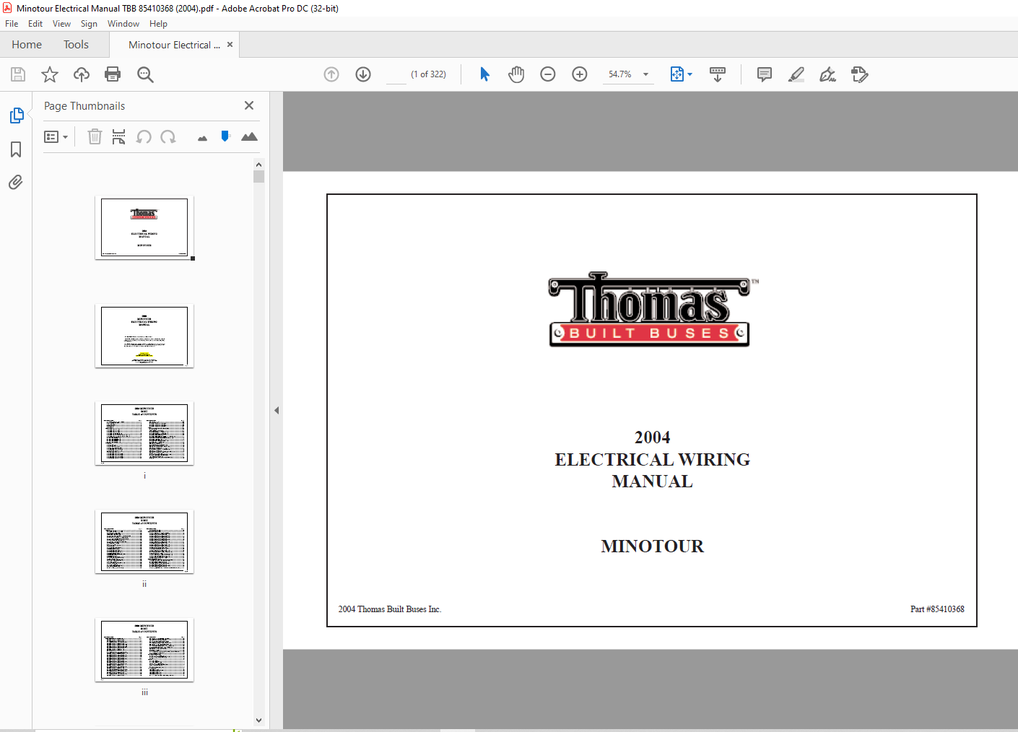The height and width of the screenshot is (732, 1018).
Task: Open thumbnails options dropdown menu
Action: [x=56, y=136]
